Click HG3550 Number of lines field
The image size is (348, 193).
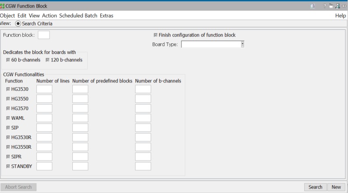click(x=44, y=99)
